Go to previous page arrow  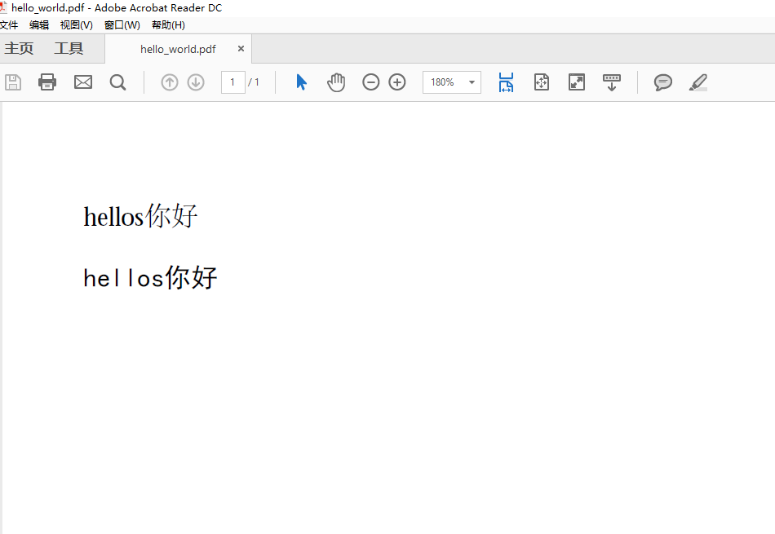169,82
